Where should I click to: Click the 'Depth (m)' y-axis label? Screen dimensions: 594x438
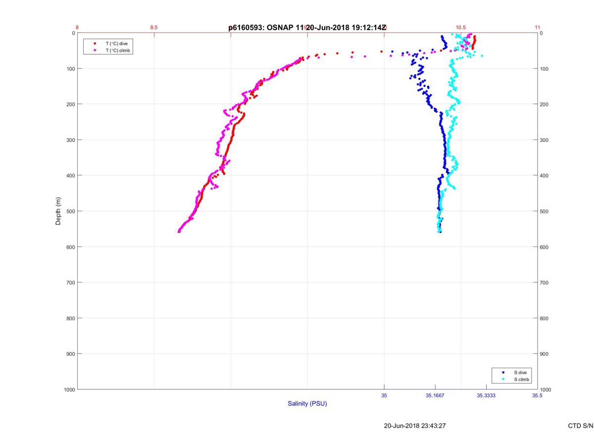pyautogui.click(x=58, y=211)
